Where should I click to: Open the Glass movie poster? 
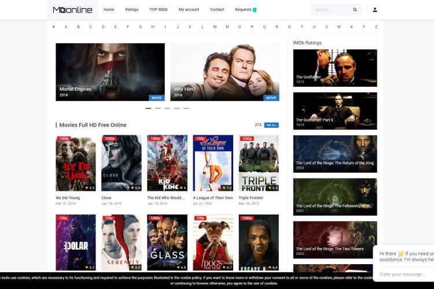click(x=167, y=243)
